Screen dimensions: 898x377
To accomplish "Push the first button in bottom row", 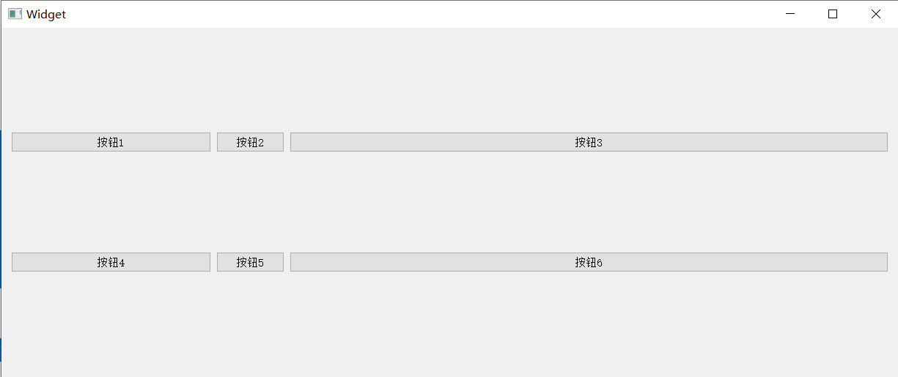I will click(111, 262).
